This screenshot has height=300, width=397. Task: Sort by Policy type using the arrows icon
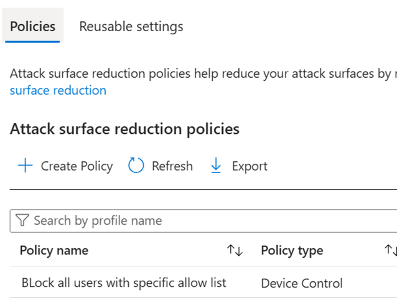pyautogui.click(x=390, y=250)
